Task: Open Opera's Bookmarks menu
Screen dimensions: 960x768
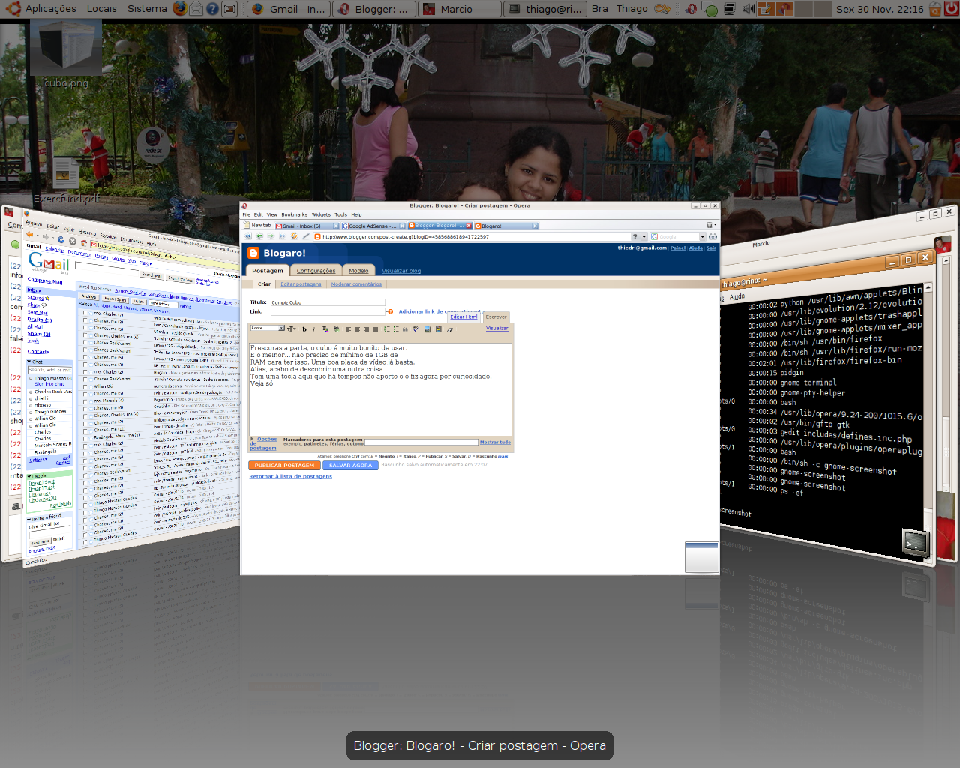Action: click(294, 214)
